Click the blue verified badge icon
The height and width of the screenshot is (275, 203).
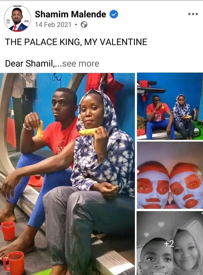(114, 14)
